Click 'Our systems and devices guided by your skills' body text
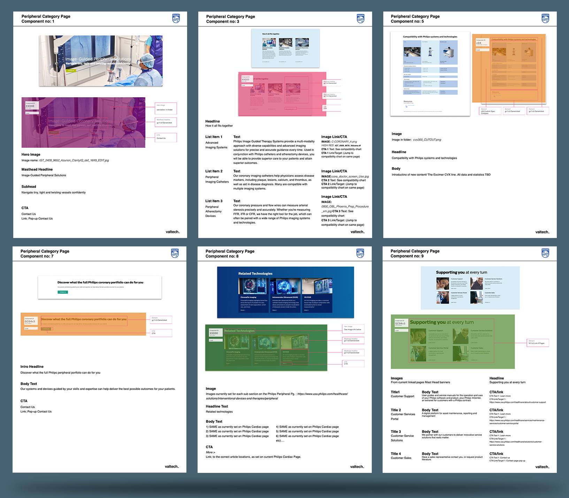Screen dimensions: 569x498 (98, 389)
